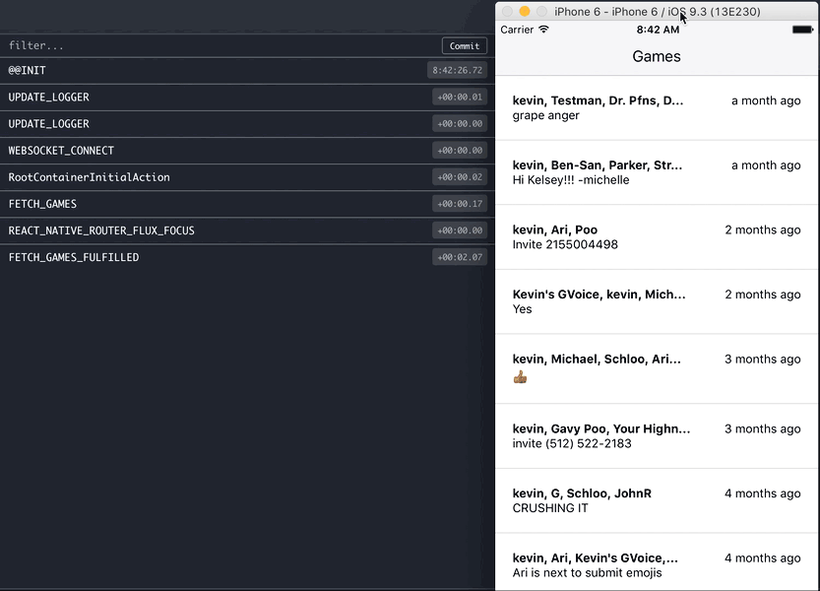Click the battery icon in the simulator status bar

coord(802,30)
